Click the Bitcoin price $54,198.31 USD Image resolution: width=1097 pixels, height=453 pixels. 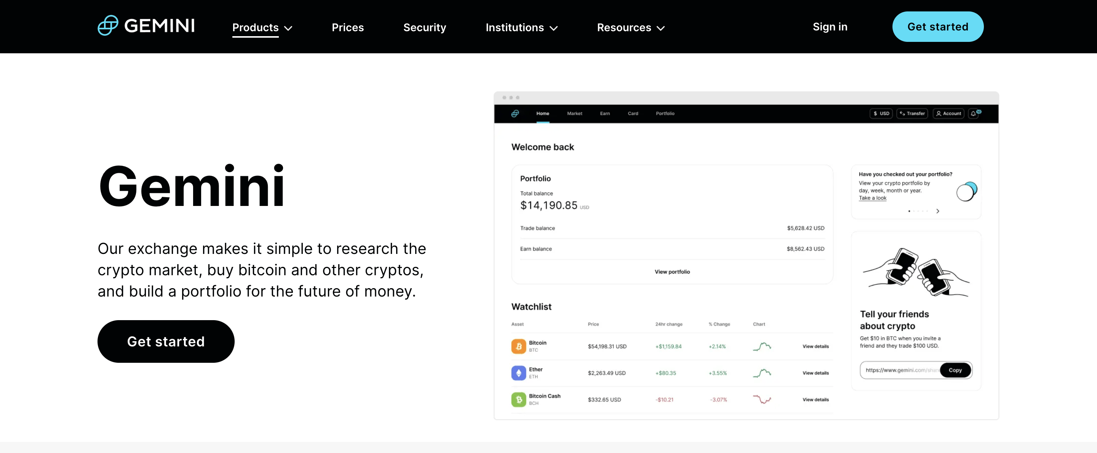(x=607, y=346)
